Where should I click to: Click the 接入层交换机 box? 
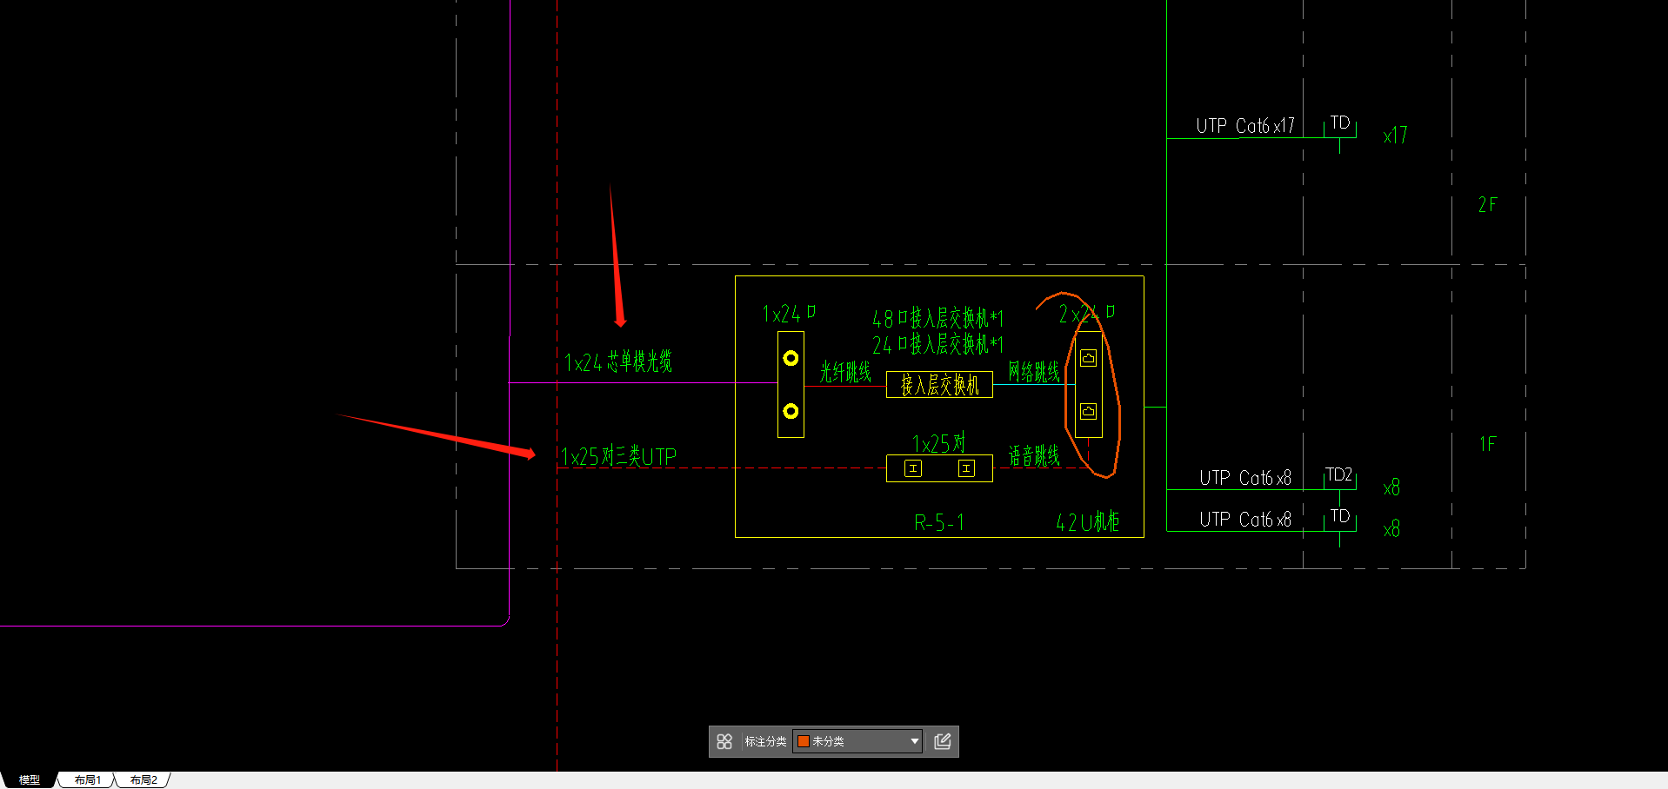(939, 384)
